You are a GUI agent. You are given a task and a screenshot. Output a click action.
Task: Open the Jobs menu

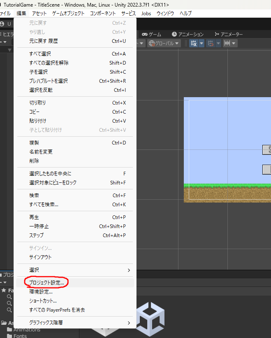click(146, 13)
